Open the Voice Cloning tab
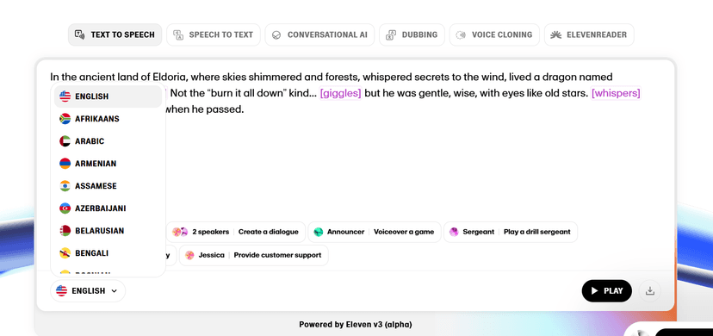Image resolution: width=713 pixels, height=336 pixels. click(x=494, y=34)
